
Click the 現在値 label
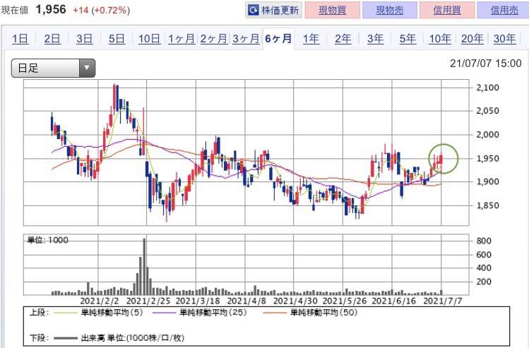15,10
